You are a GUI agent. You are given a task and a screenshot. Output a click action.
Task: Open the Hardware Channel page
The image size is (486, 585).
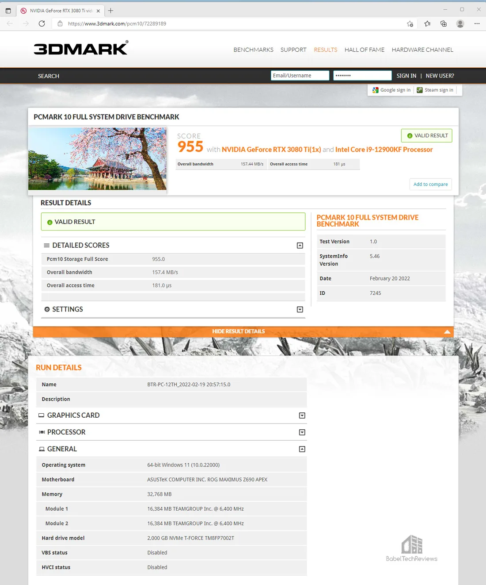click(x=422, y=50)
